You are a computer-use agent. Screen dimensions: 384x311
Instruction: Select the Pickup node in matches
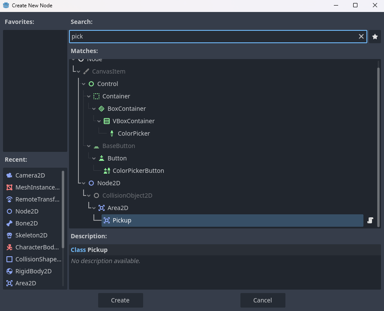(x=122, y=220)
